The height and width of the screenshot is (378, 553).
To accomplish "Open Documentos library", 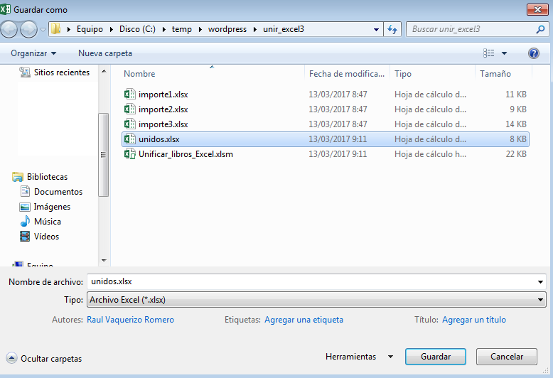I will [x=58, y=192].
